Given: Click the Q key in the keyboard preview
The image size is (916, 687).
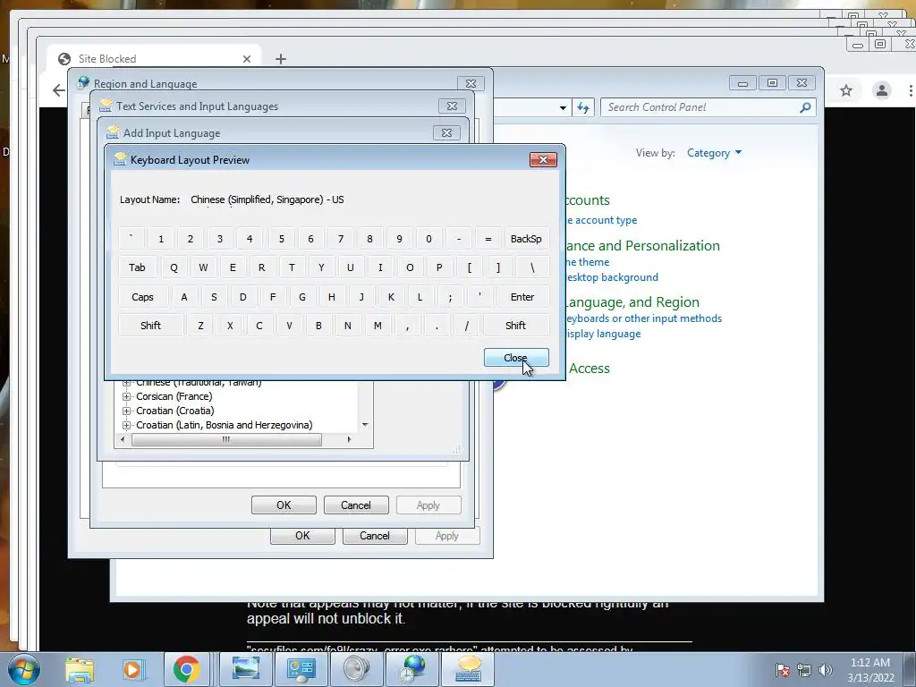Looking at the screenshot, I should pos(174,267).
